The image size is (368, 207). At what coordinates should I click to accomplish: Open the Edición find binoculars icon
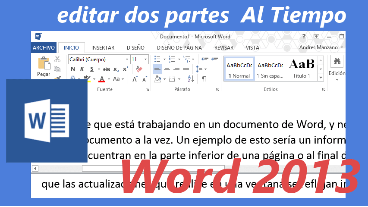click(337, 62)
